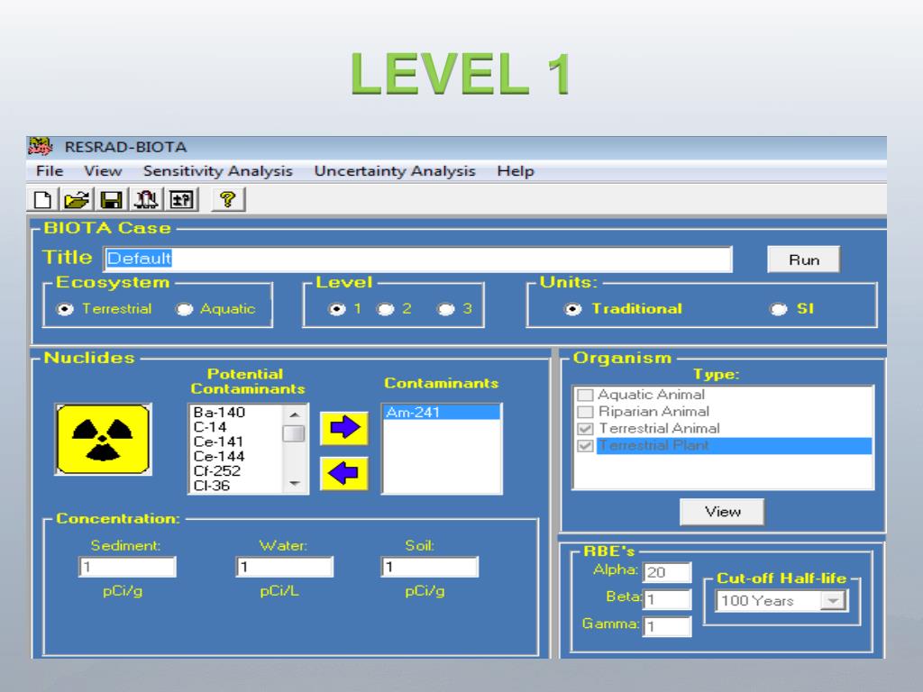Select Level 3 radio button
The image size is (923, 692).
click(446, 310)
